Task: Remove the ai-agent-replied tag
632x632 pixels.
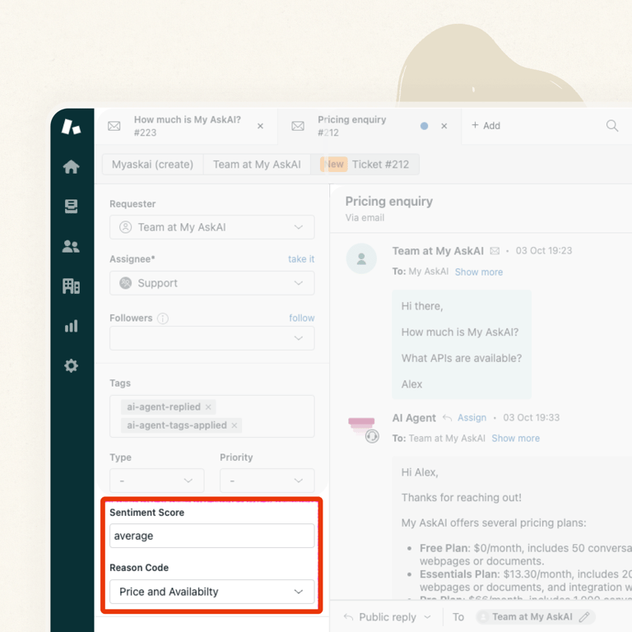Action: pyautogui.click(x=208, y=407)
